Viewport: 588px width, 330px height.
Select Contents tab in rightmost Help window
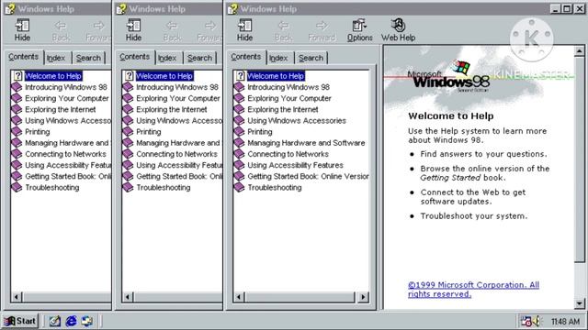(x=246, y=57)
